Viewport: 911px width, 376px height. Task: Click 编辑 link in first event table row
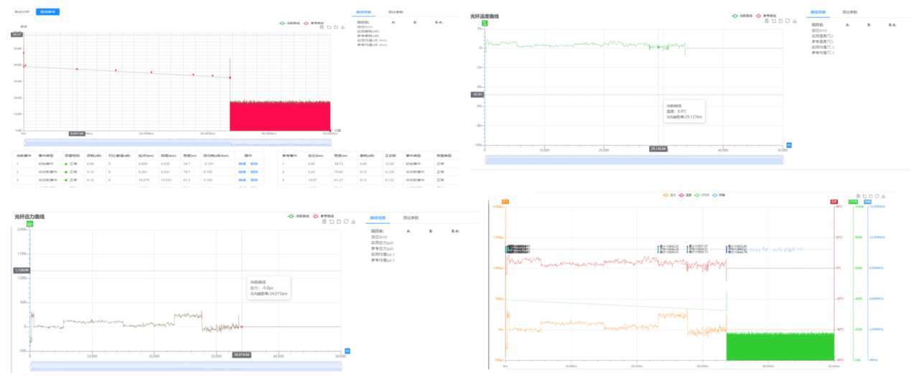[242, 164]
